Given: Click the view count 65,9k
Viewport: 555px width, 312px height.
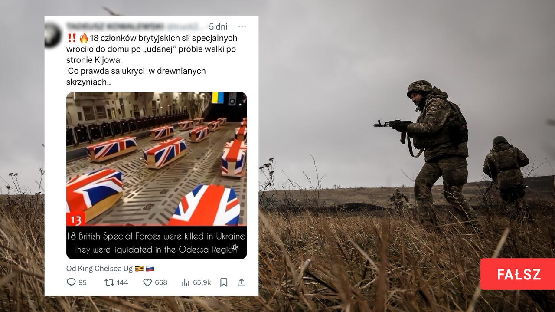Looking at the screenshot, I should (202, 282).
